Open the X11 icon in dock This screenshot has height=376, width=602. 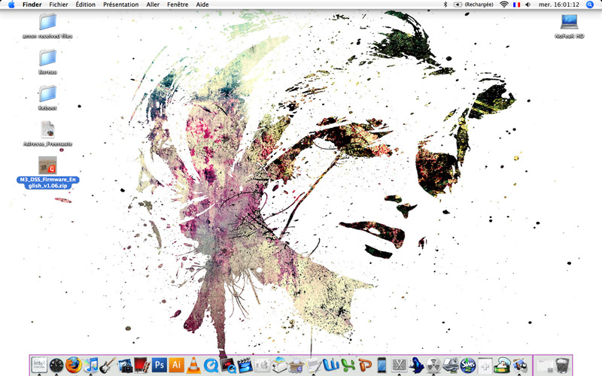400,365
